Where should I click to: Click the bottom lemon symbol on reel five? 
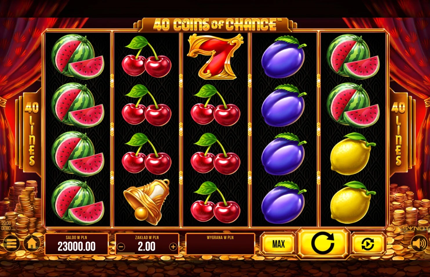pos(353,202)
